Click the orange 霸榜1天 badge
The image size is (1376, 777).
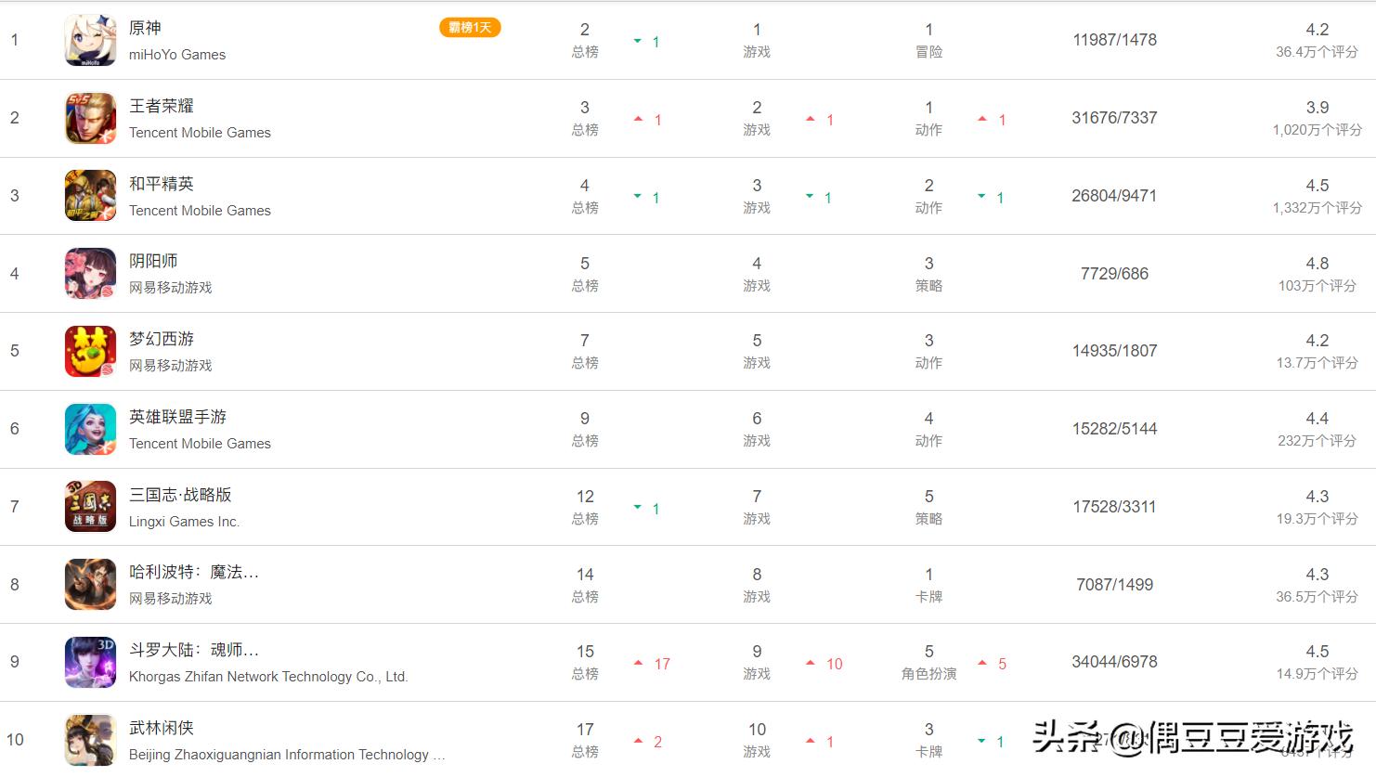coord(470,28)
